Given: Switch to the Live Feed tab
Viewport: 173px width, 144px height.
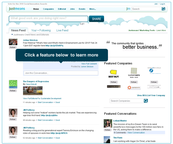Looking at the screenshot, I should [62, 30].
